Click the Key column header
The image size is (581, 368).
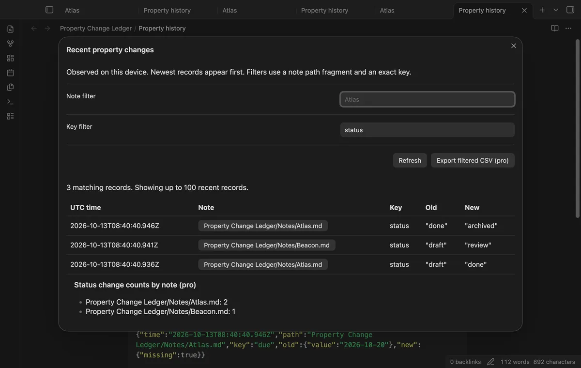[x=396, y=207]
